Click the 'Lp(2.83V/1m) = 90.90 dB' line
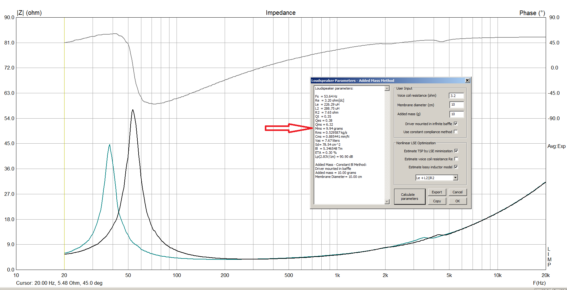 (x=334, y=157)
